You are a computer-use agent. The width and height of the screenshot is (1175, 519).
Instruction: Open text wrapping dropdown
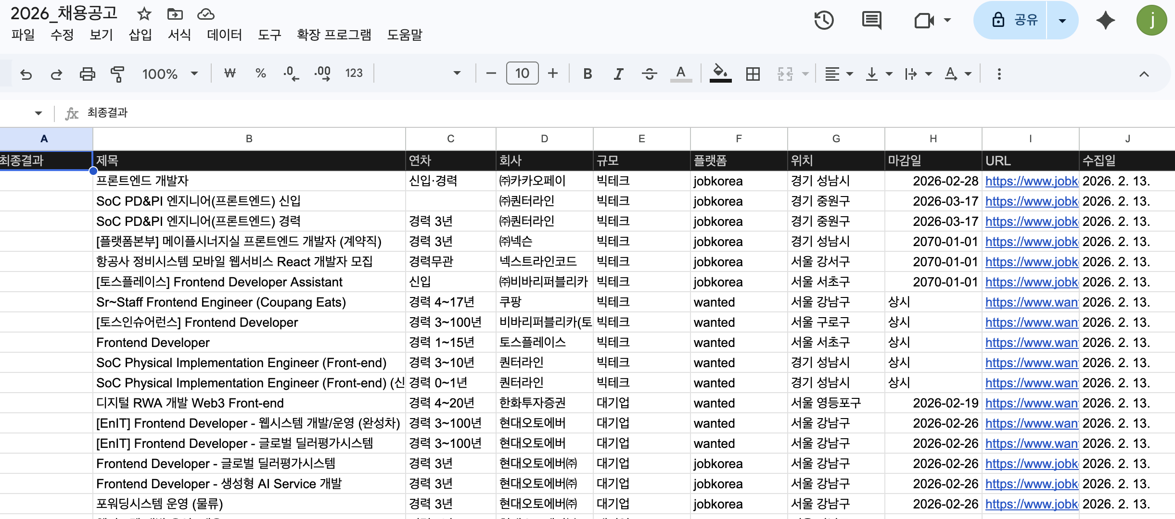(918, 74)
